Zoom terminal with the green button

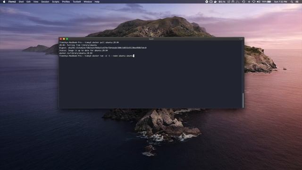point(67,39)
